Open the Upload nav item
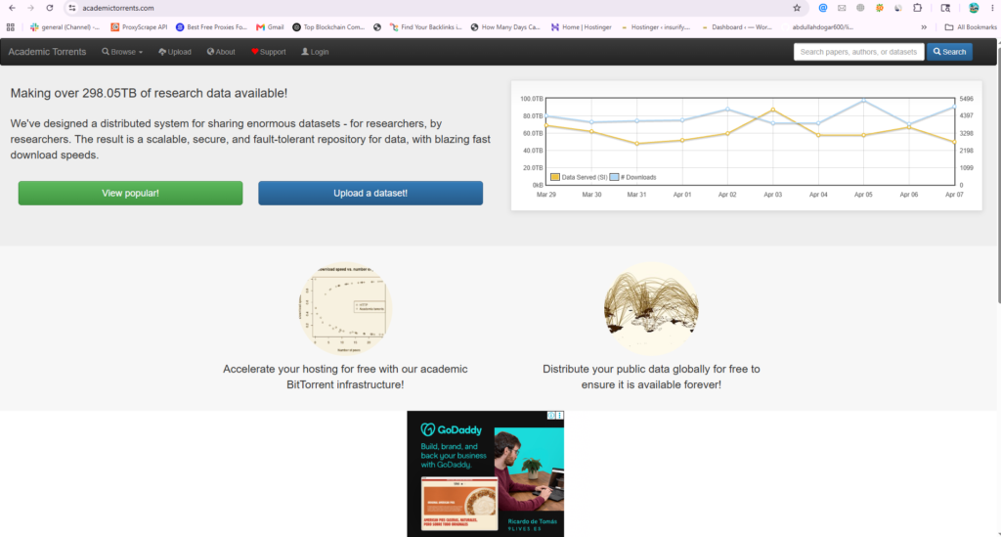The width and height of the screenshot is (1001, 537). pos(175,52)
